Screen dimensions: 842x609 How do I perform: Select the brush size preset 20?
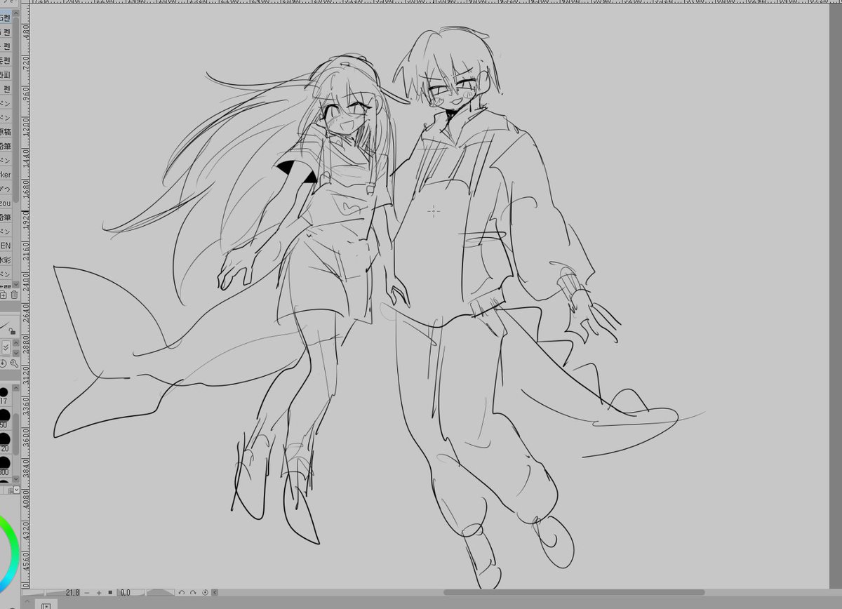tap(6, 442)
